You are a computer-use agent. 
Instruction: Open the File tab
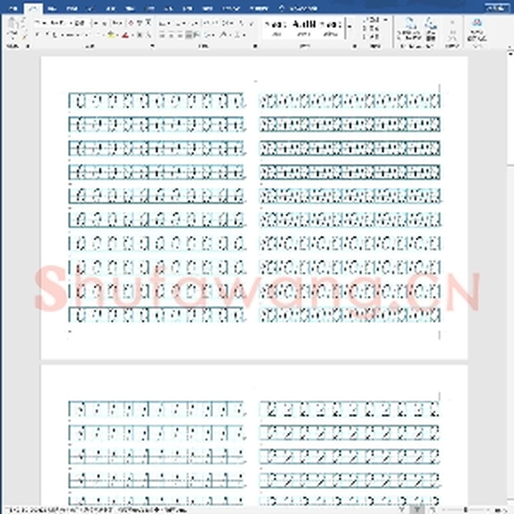click(13, 8)
